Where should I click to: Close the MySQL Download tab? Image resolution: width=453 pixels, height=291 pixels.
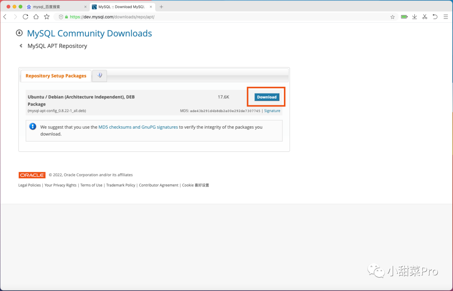(x=151, y=7)
